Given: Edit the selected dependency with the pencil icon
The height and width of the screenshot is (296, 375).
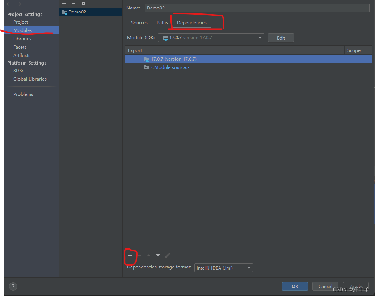Looking at the screenshot, I should [x=168, y=255].
